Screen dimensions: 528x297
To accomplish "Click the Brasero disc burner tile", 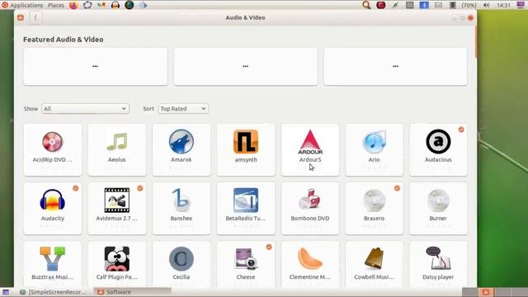I will coord(374,209).
